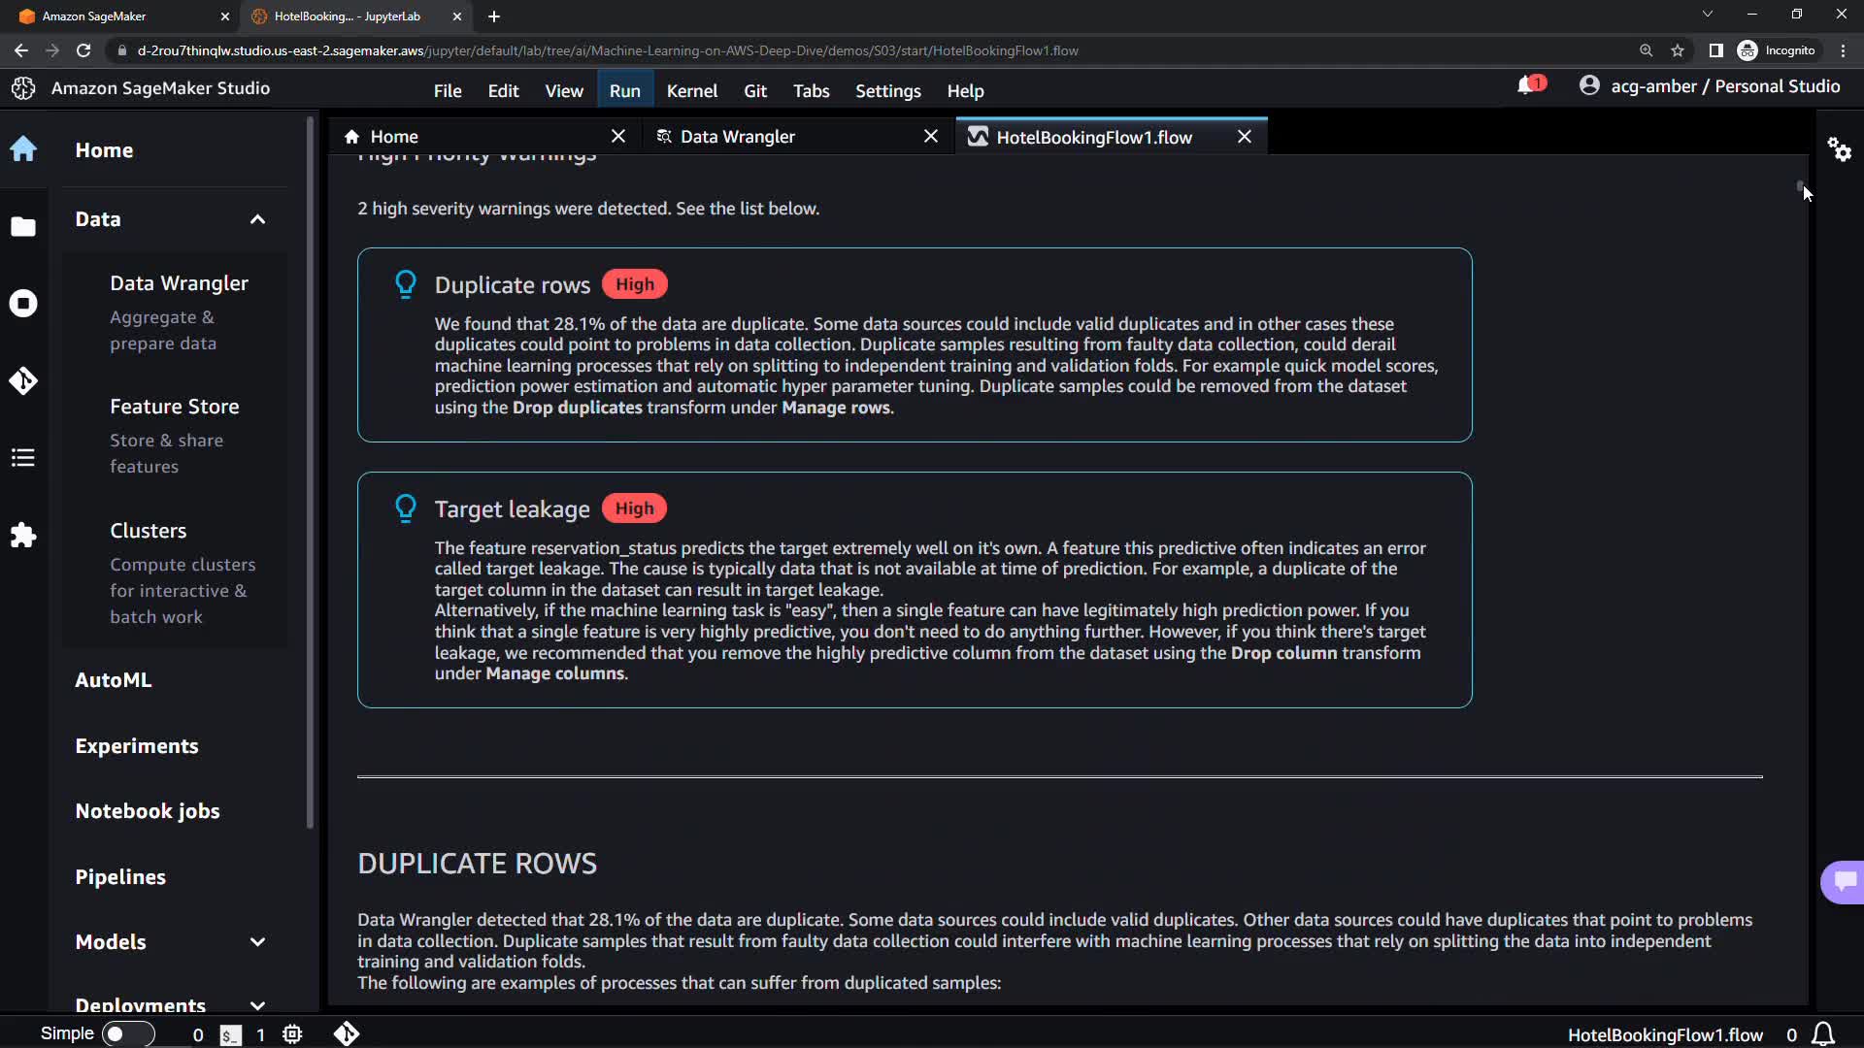The height and width of the screenshot is (1048, 1864).
Task: Open the Kernel menu
Action: point(691,91)
